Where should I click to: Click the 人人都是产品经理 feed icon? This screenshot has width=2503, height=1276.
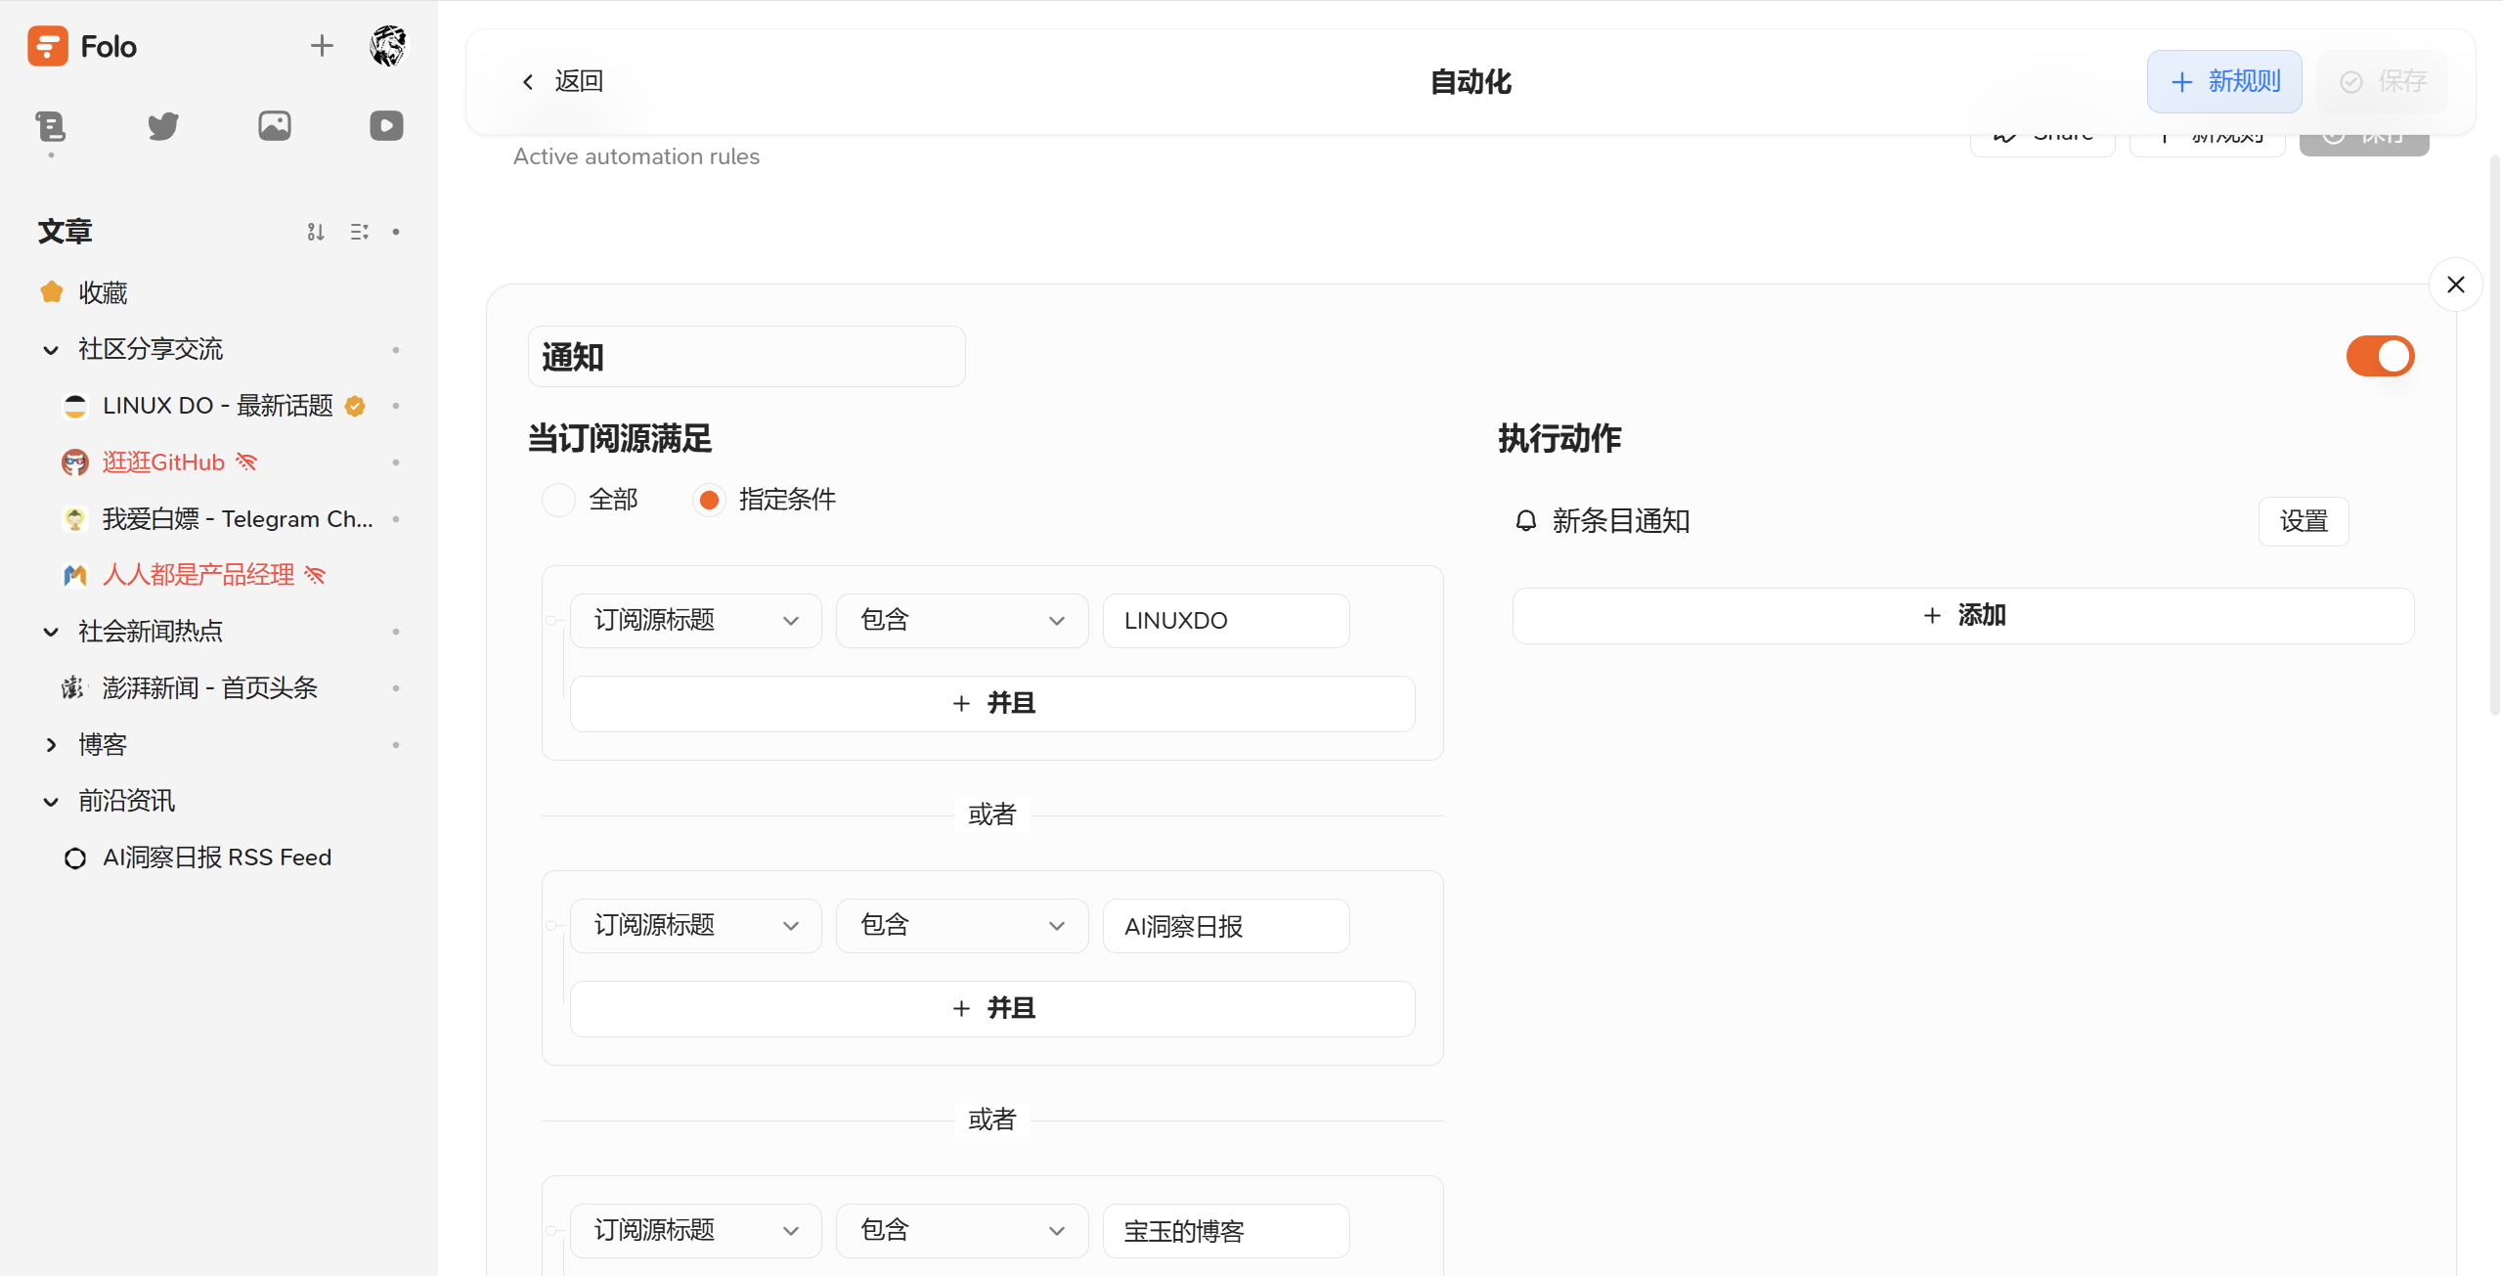tap(75, 575)
